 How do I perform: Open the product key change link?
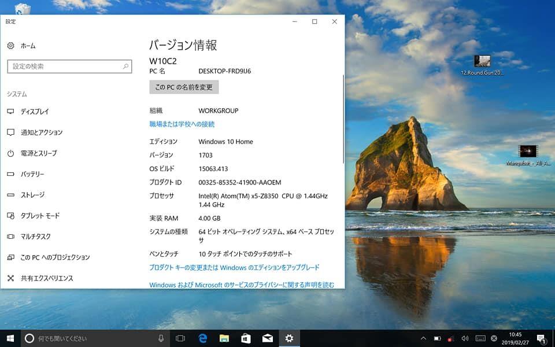[234, 268]
